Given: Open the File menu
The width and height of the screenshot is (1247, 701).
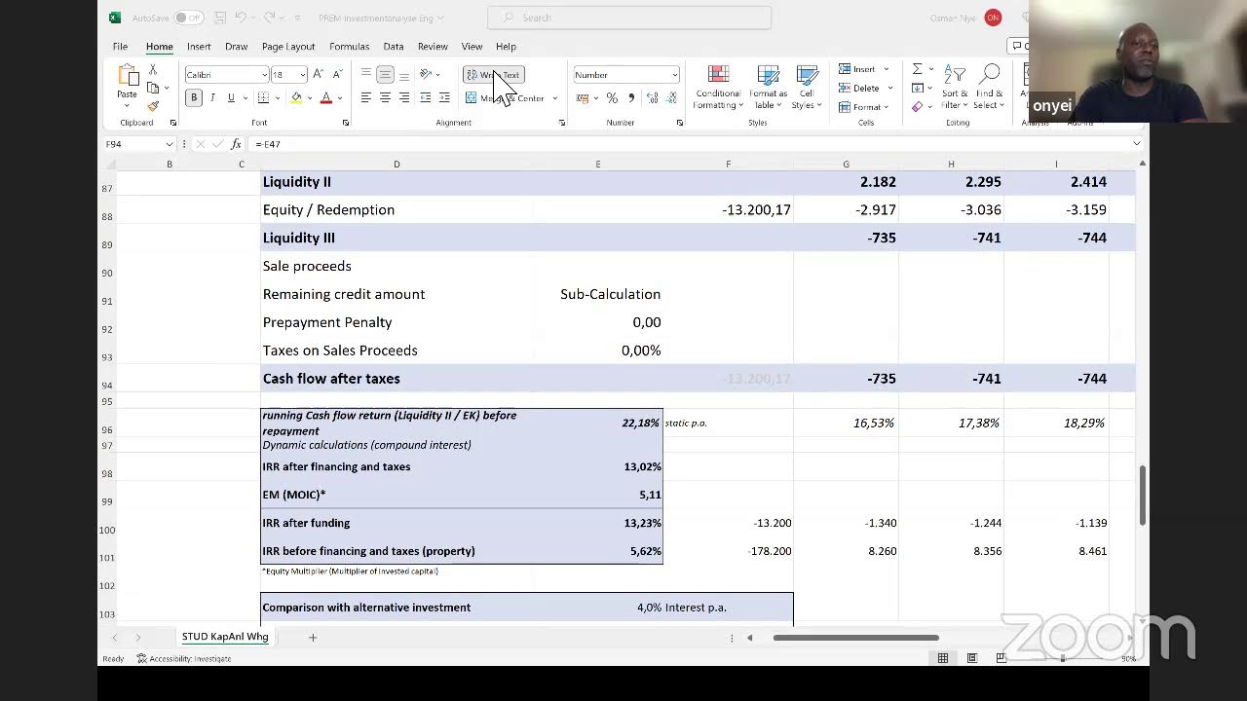Looking at the screenshot, I should (x=120, y=46).
